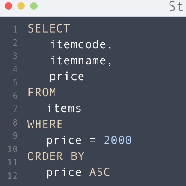Image resolution: width=186 pixels, height=186 pixels.
Task: Click the ORDER BY keyword
Action: [56, 156]
